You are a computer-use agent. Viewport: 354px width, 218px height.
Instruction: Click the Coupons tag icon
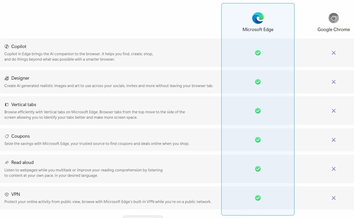coord(6,136)
